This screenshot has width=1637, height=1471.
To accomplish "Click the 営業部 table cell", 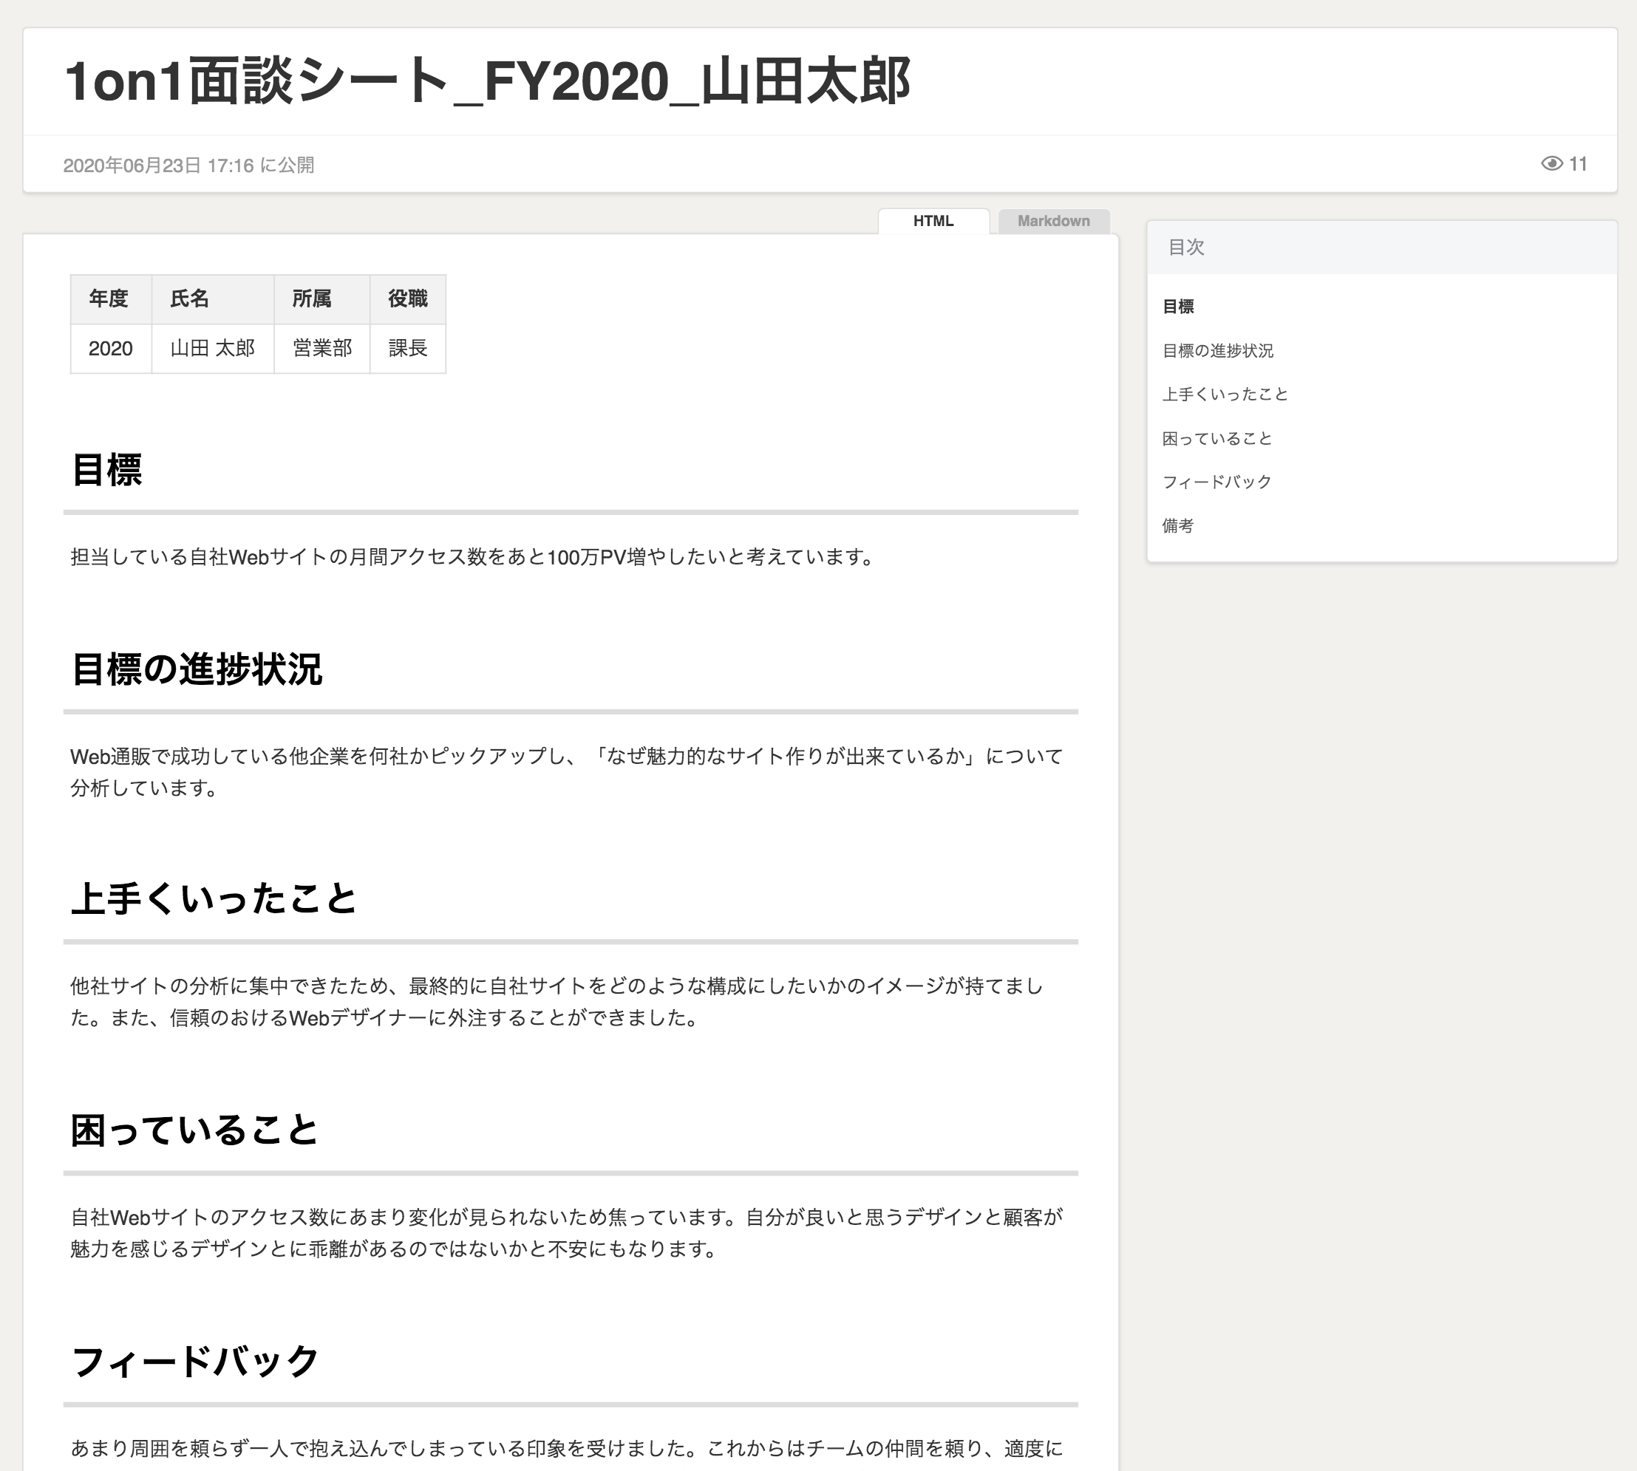I will [x=321, y=348].
